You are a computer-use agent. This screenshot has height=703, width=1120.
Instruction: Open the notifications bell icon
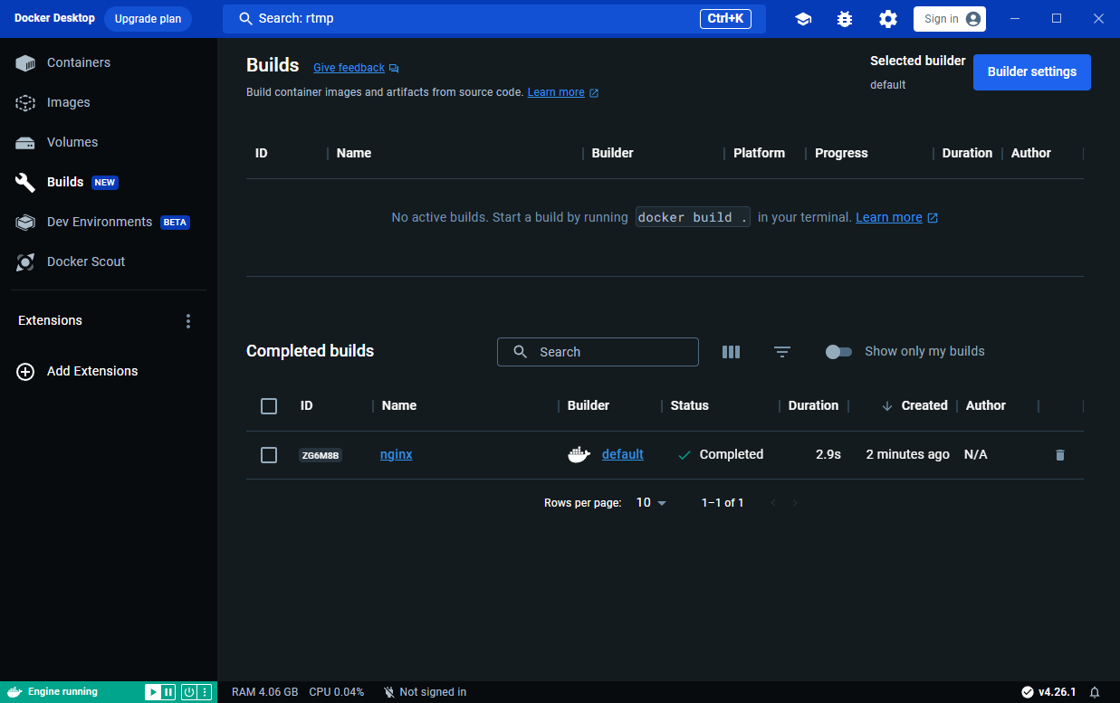[x=1095, y=692]
